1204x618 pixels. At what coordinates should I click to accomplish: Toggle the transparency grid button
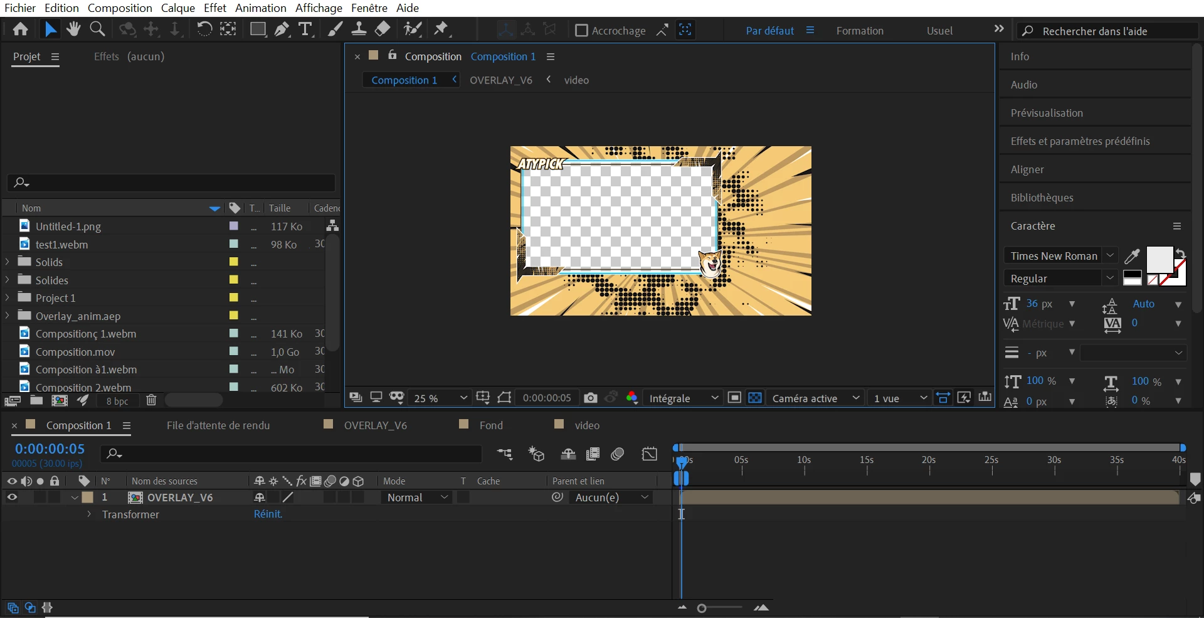point(755,398)
